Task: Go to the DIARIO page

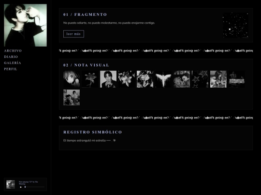Action: point(11,57)
